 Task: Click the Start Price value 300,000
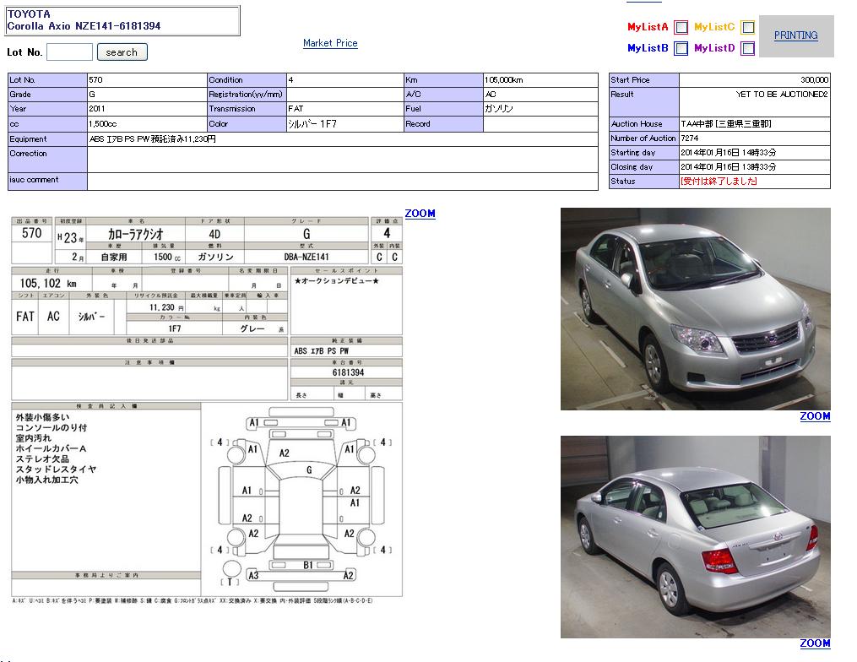754,80
